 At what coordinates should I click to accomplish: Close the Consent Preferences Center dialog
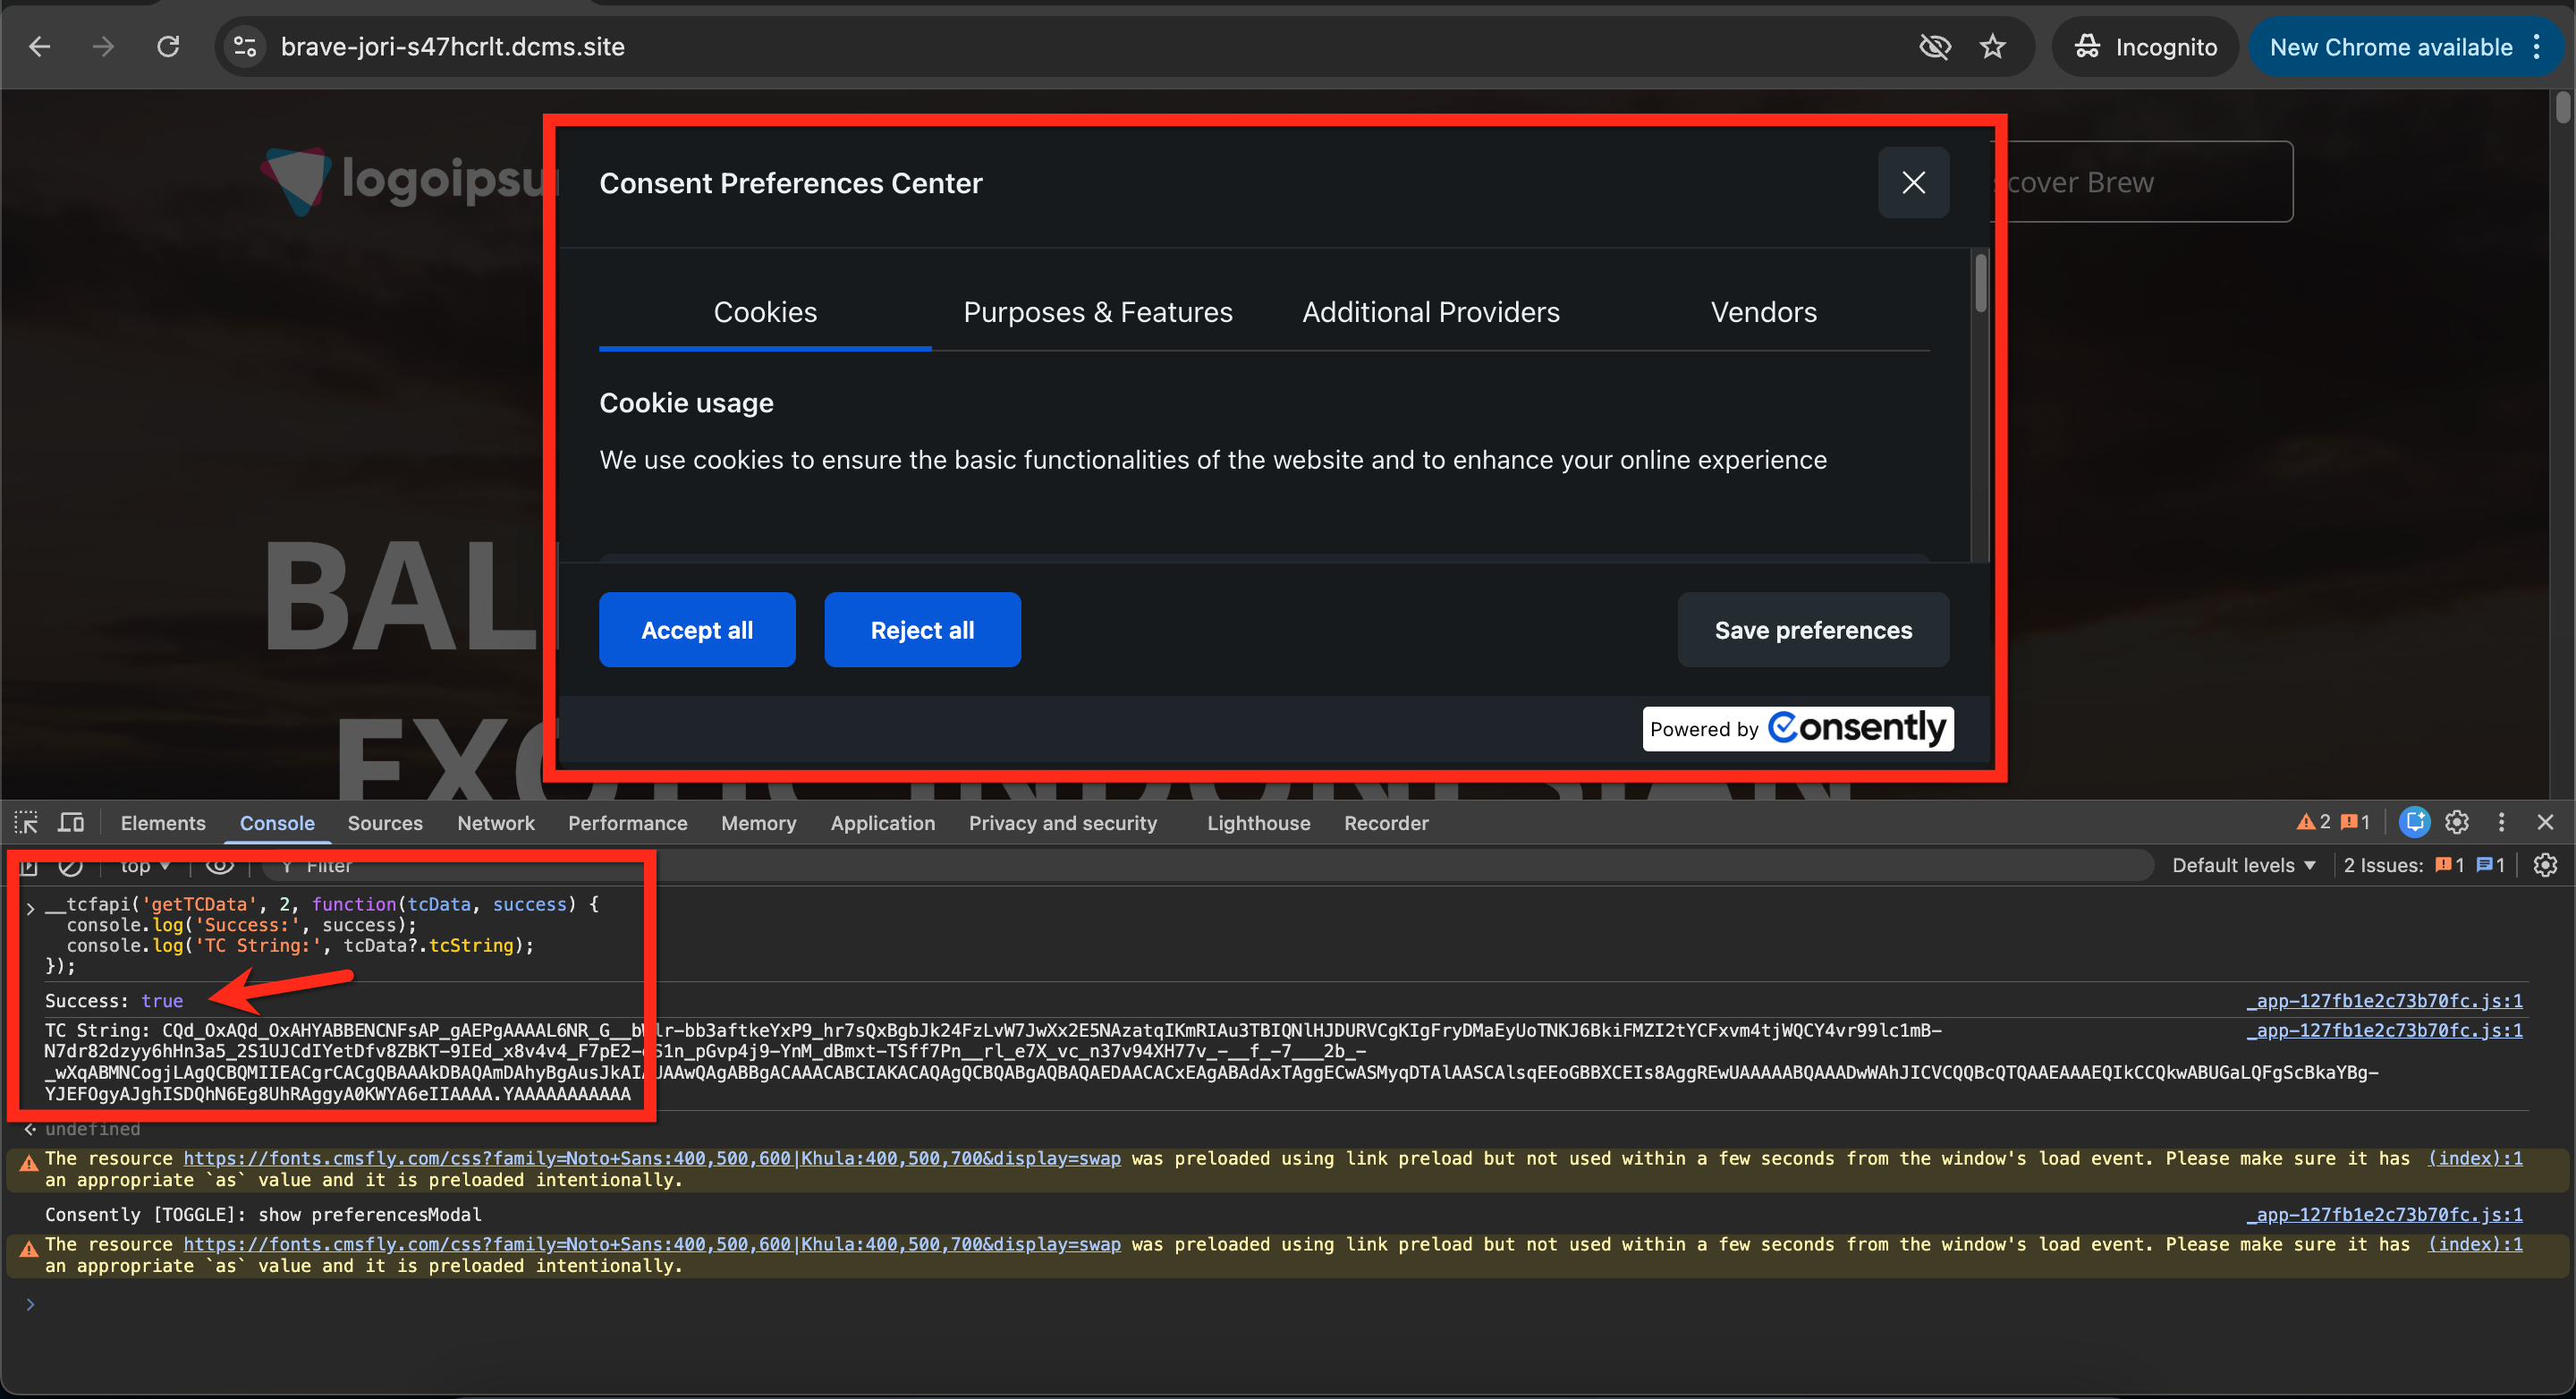pyautogui.click(x=1912, y=183)
